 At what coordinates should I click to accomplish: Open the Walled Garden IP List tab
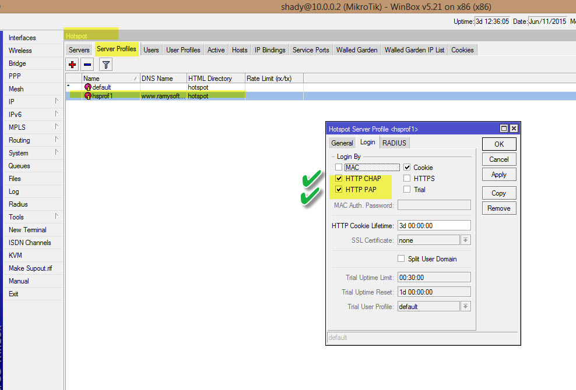[415, 50]
